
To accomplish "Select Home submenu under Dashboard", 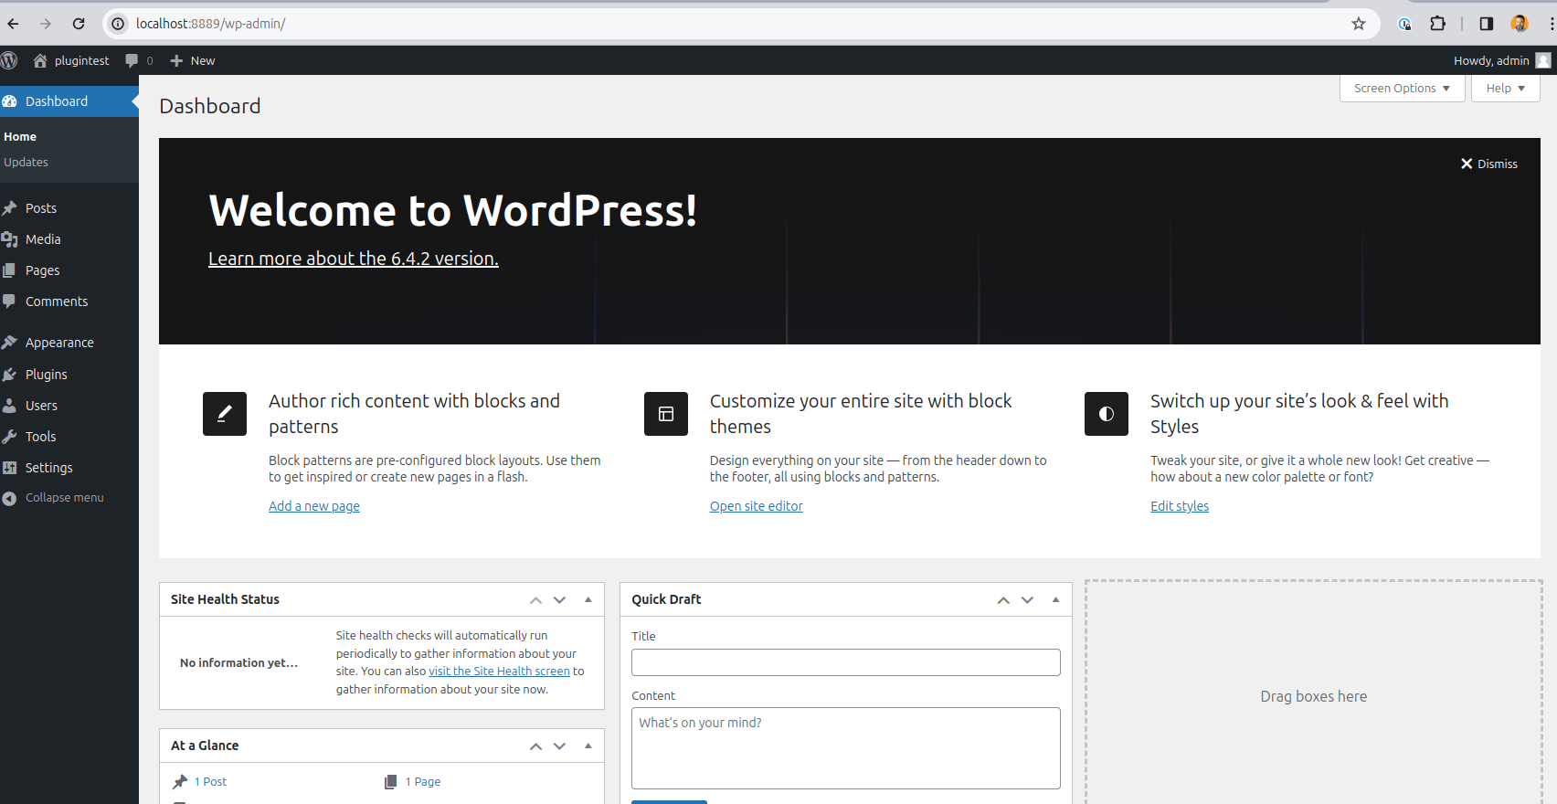I will (20, 137).
